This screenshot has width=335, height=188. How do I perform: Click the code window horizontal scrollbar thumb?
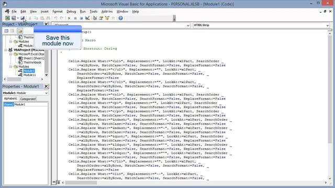pyautogui.click(x=81, y=183)
